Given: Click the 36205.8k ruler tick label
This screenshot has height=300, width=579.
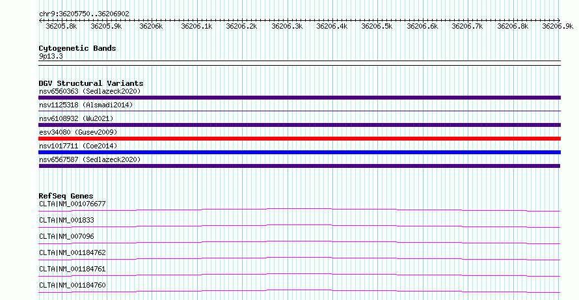Looking at the screenshot, I should point(61,26).
